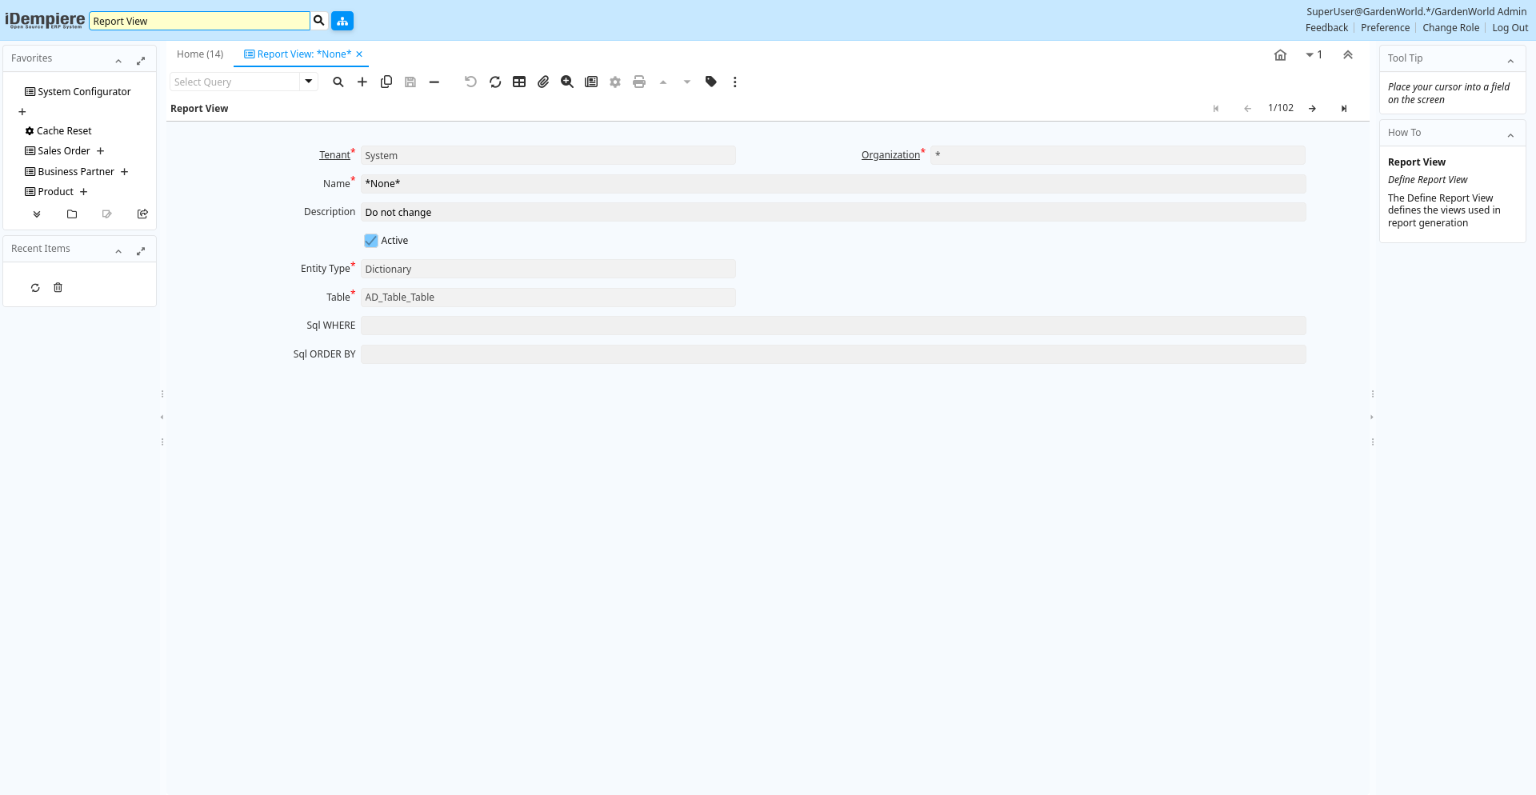1536x795 pixels.
Task: Click the Find Record magnifier icon
Action: tap(338, 82)
